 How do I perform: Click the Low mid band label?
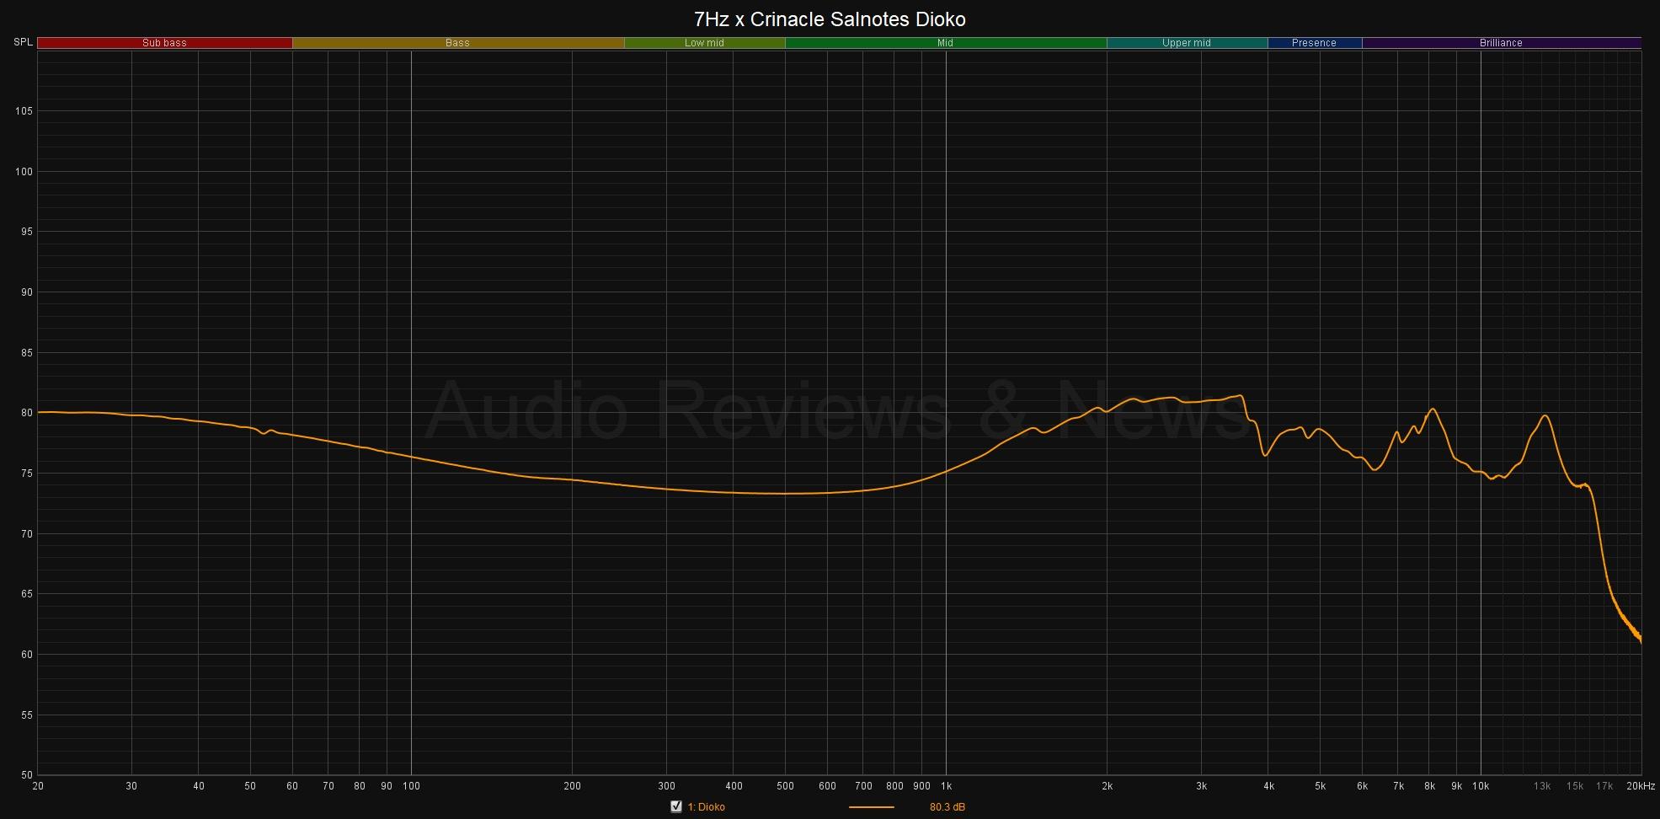[704, 43]
